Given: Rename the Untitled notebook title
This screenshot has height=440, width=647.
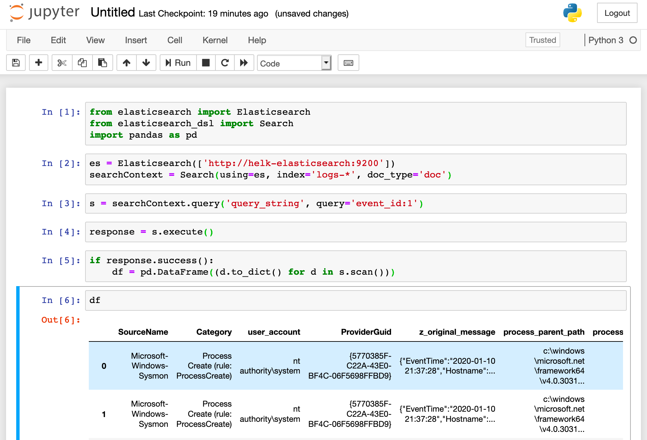Looking at the screenshot, I should coord(112,12).
